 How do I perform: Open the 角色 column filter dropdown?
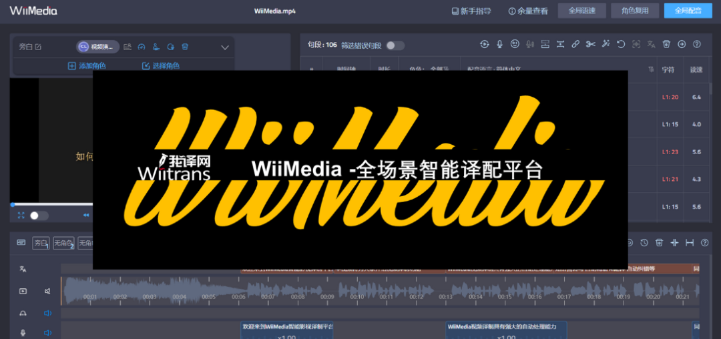point(427,69)
